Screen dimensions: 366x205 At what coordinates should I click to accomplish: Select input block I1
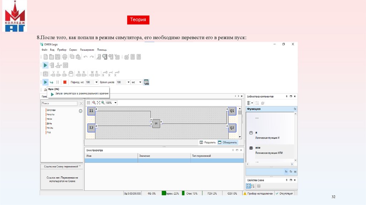click(x=91, y=111)
